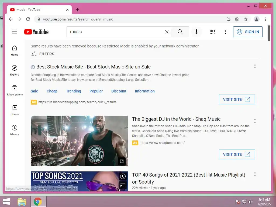Select the music - YouTube tab
The image size is (276, 207).
pos(39,10)
